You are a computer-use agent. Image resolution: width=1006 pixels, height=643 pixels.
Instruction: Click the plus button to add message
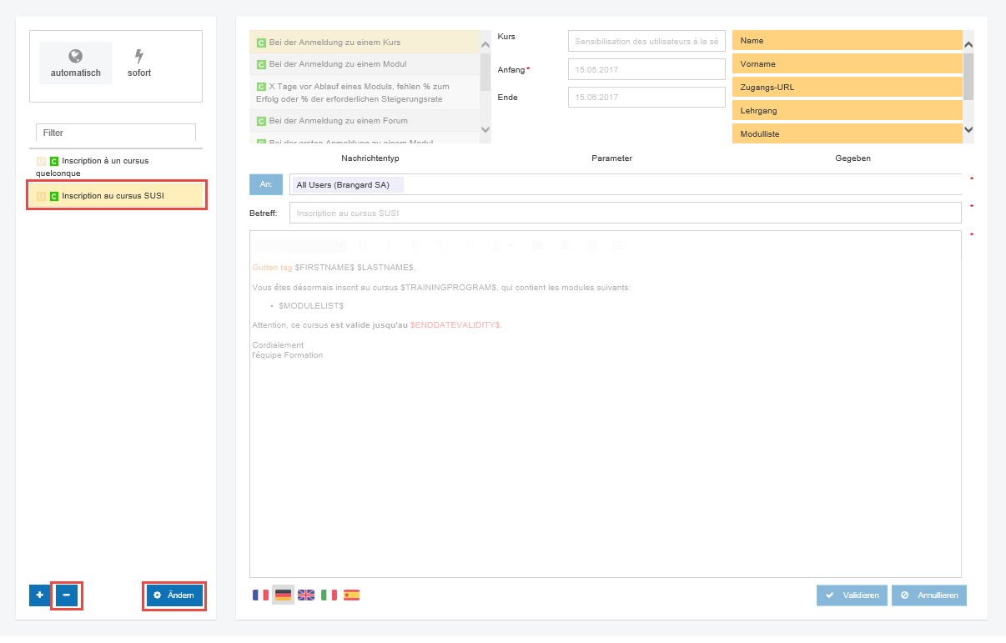pyautogui.click(x=39, y=595)
